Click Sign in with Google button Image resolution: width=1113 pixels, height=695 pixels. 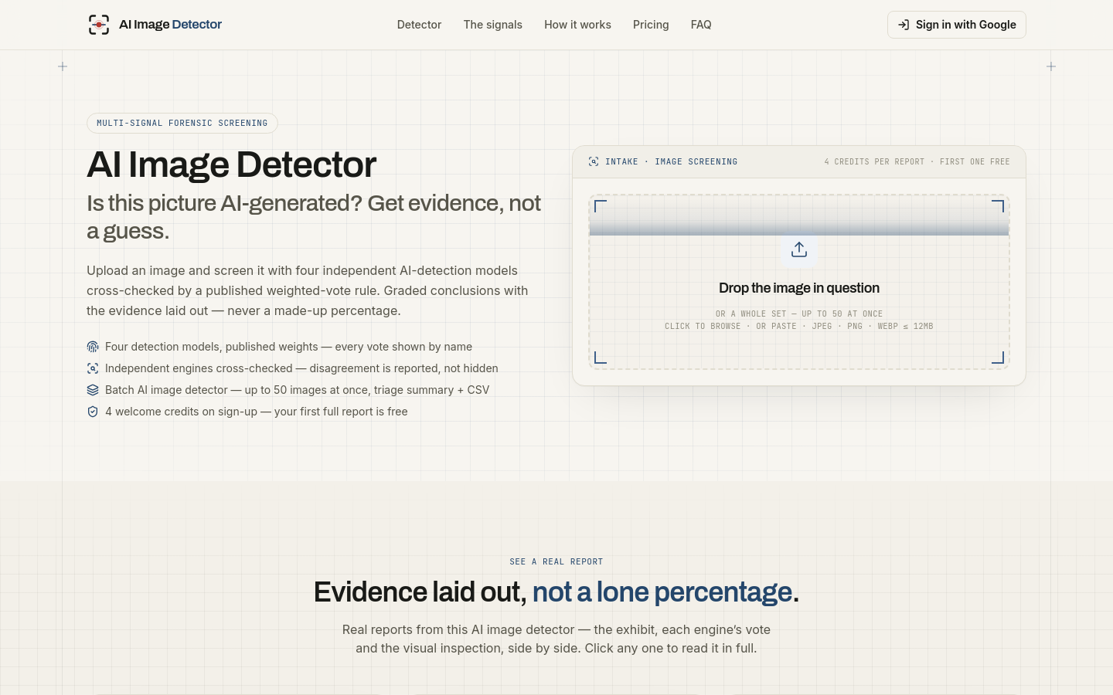(x=957, y=25)
